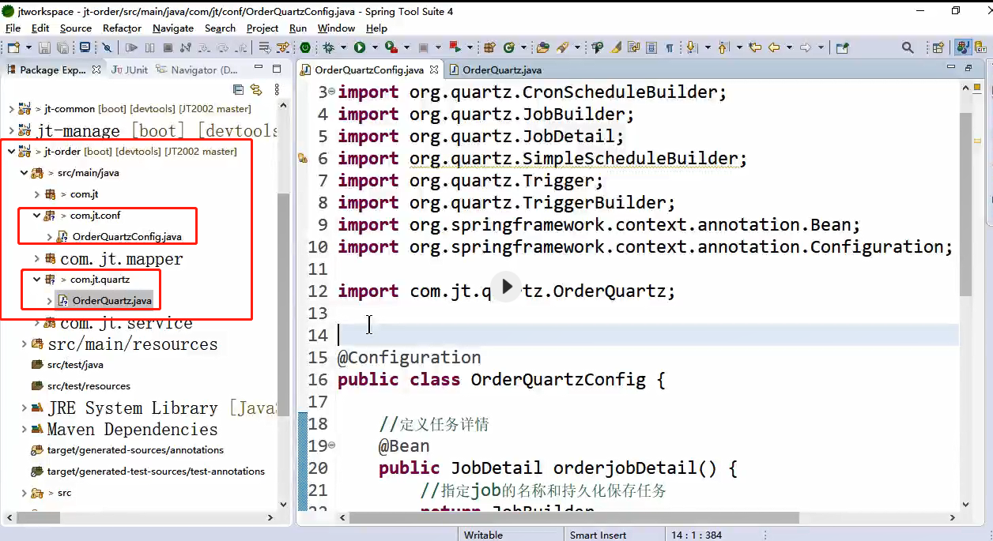Toggle Show Whitespace Characters pilcrow icon
993x541 pixels.
pyautogui.click(x=670, y=47)
